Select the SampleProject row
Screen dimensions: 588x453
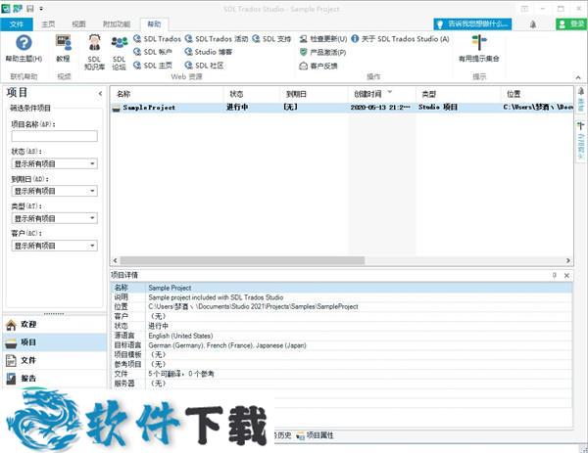click(x=342, y=108)
